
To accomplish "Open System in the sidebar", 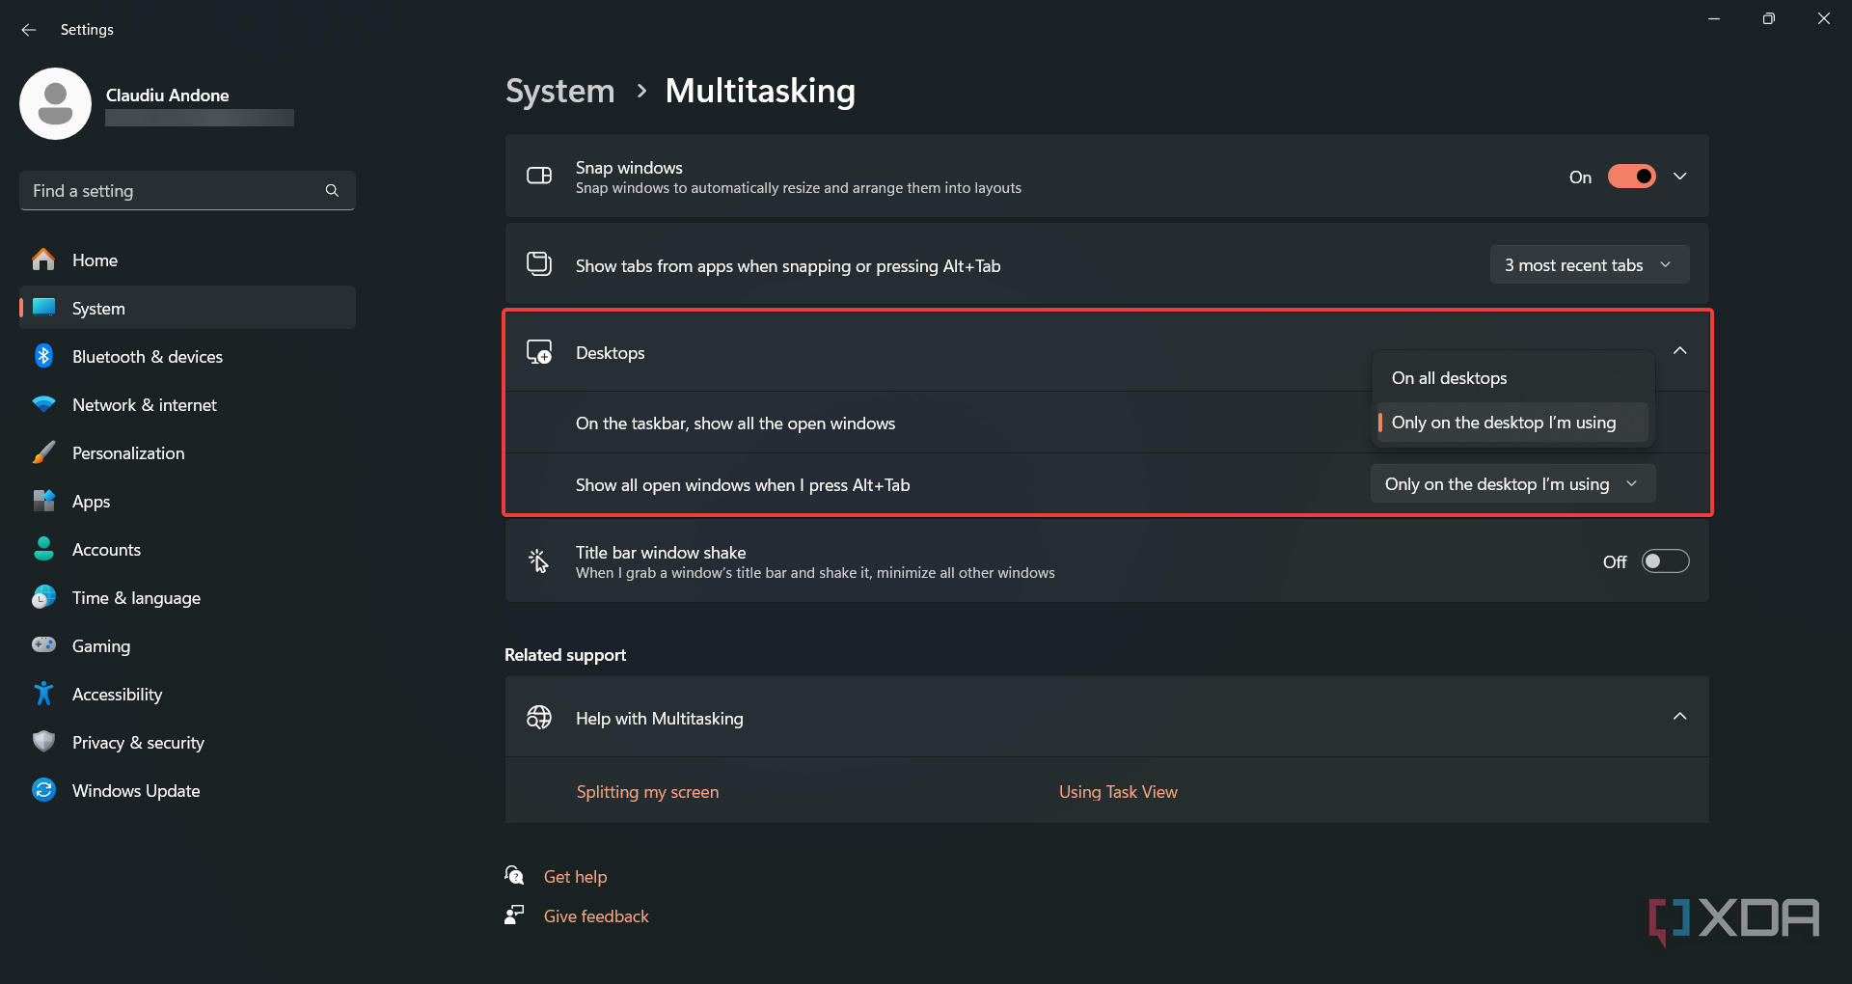I will coord(187,308).
